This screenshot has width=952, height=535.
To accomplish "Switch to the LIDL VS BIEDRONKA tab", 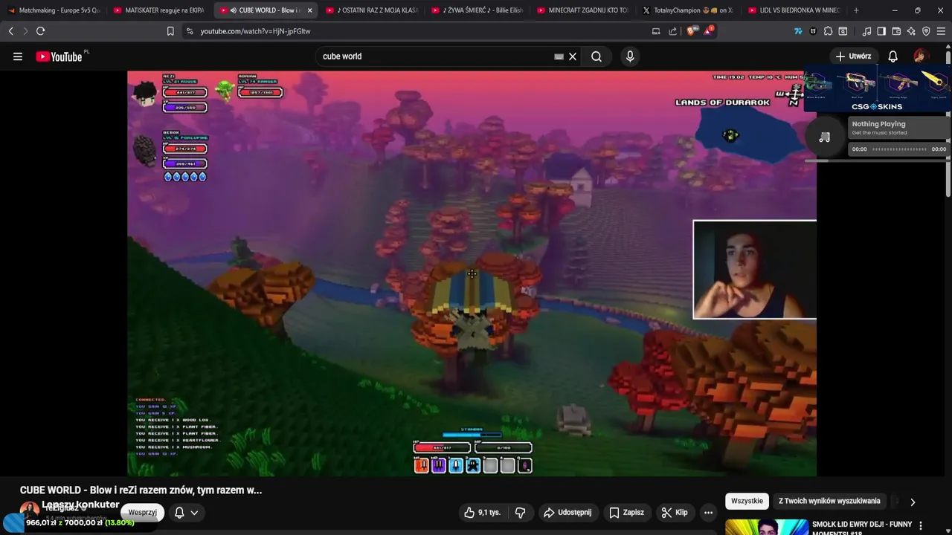I will 795,10.
